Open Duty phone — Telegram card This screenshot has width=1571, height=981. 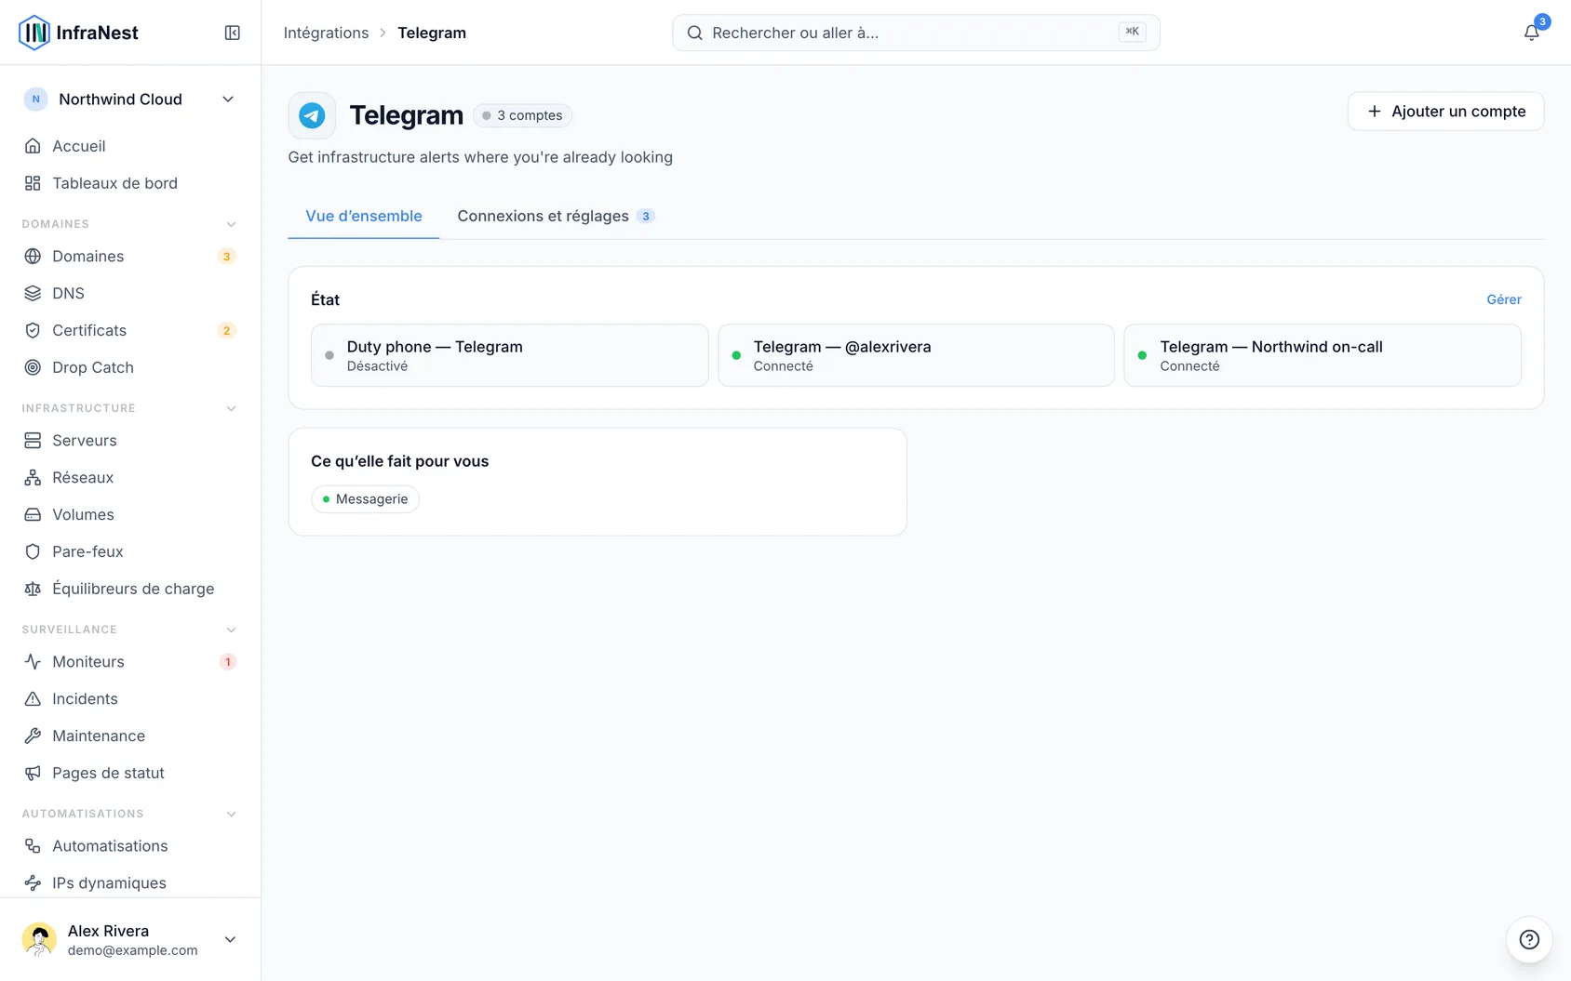[510, 355]
